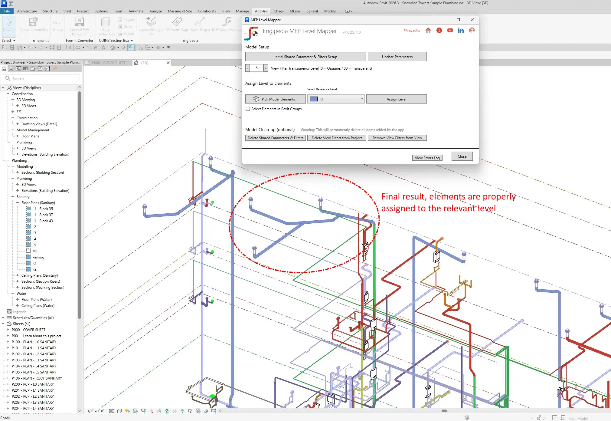Click the View Errors Log button
The image size is (611, 421).
[x=427, y=158]
